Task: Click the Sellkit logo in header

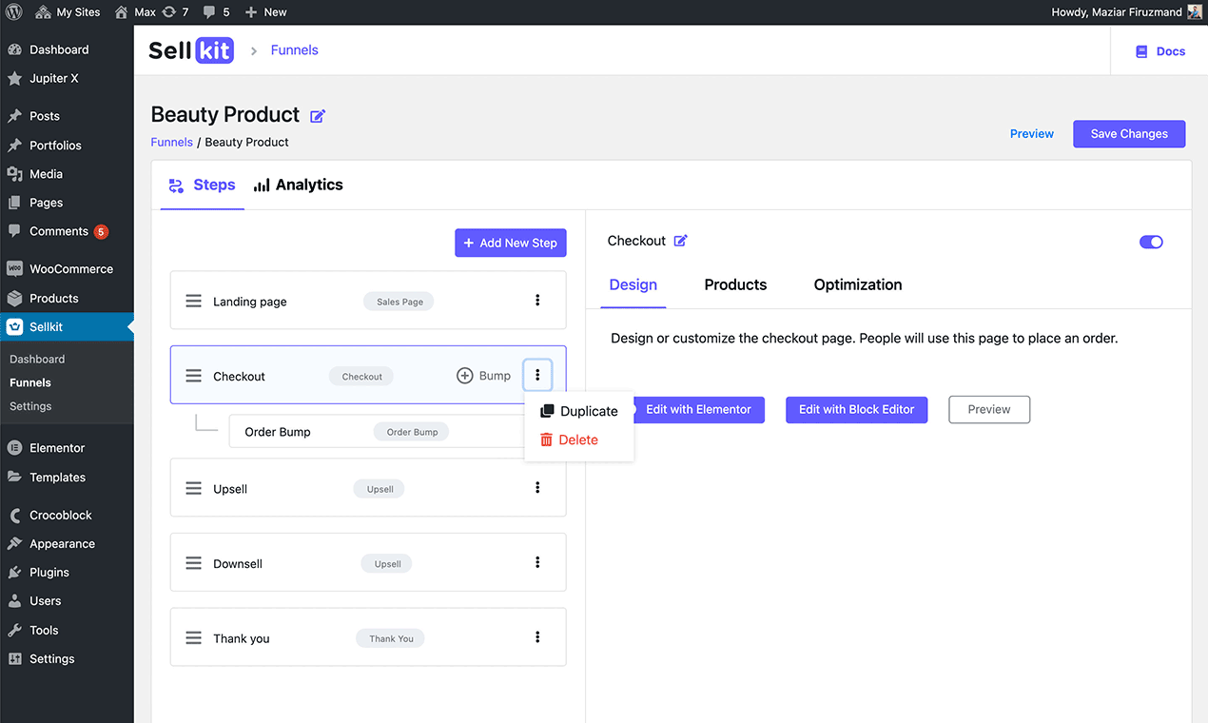Action: [191, 50]
